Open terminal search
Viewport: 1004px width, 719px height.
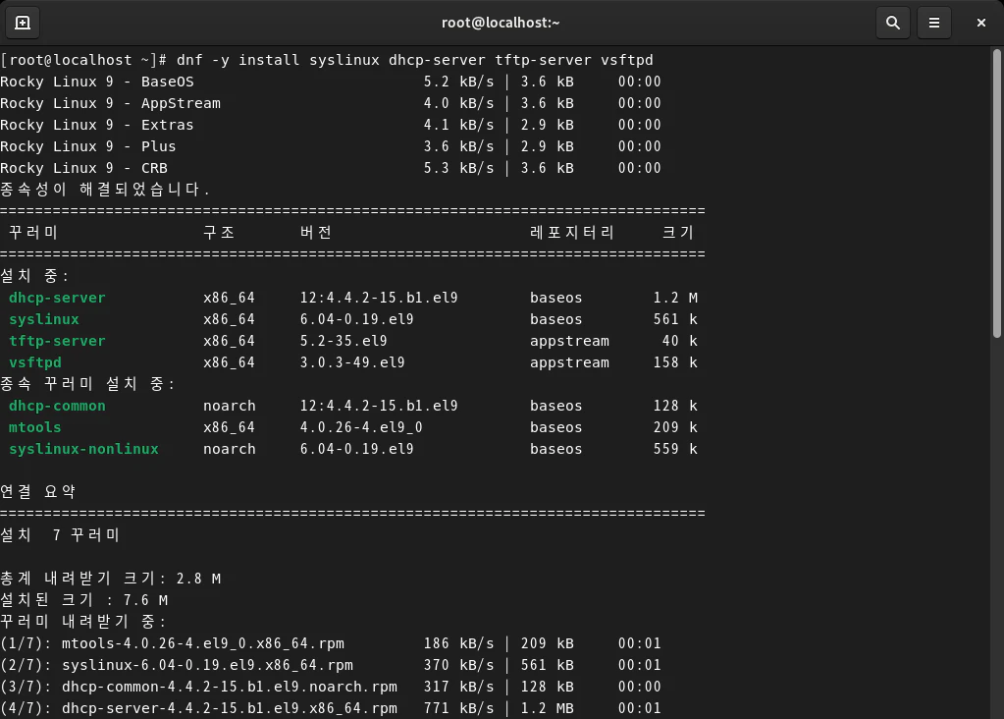pos(892,23)
